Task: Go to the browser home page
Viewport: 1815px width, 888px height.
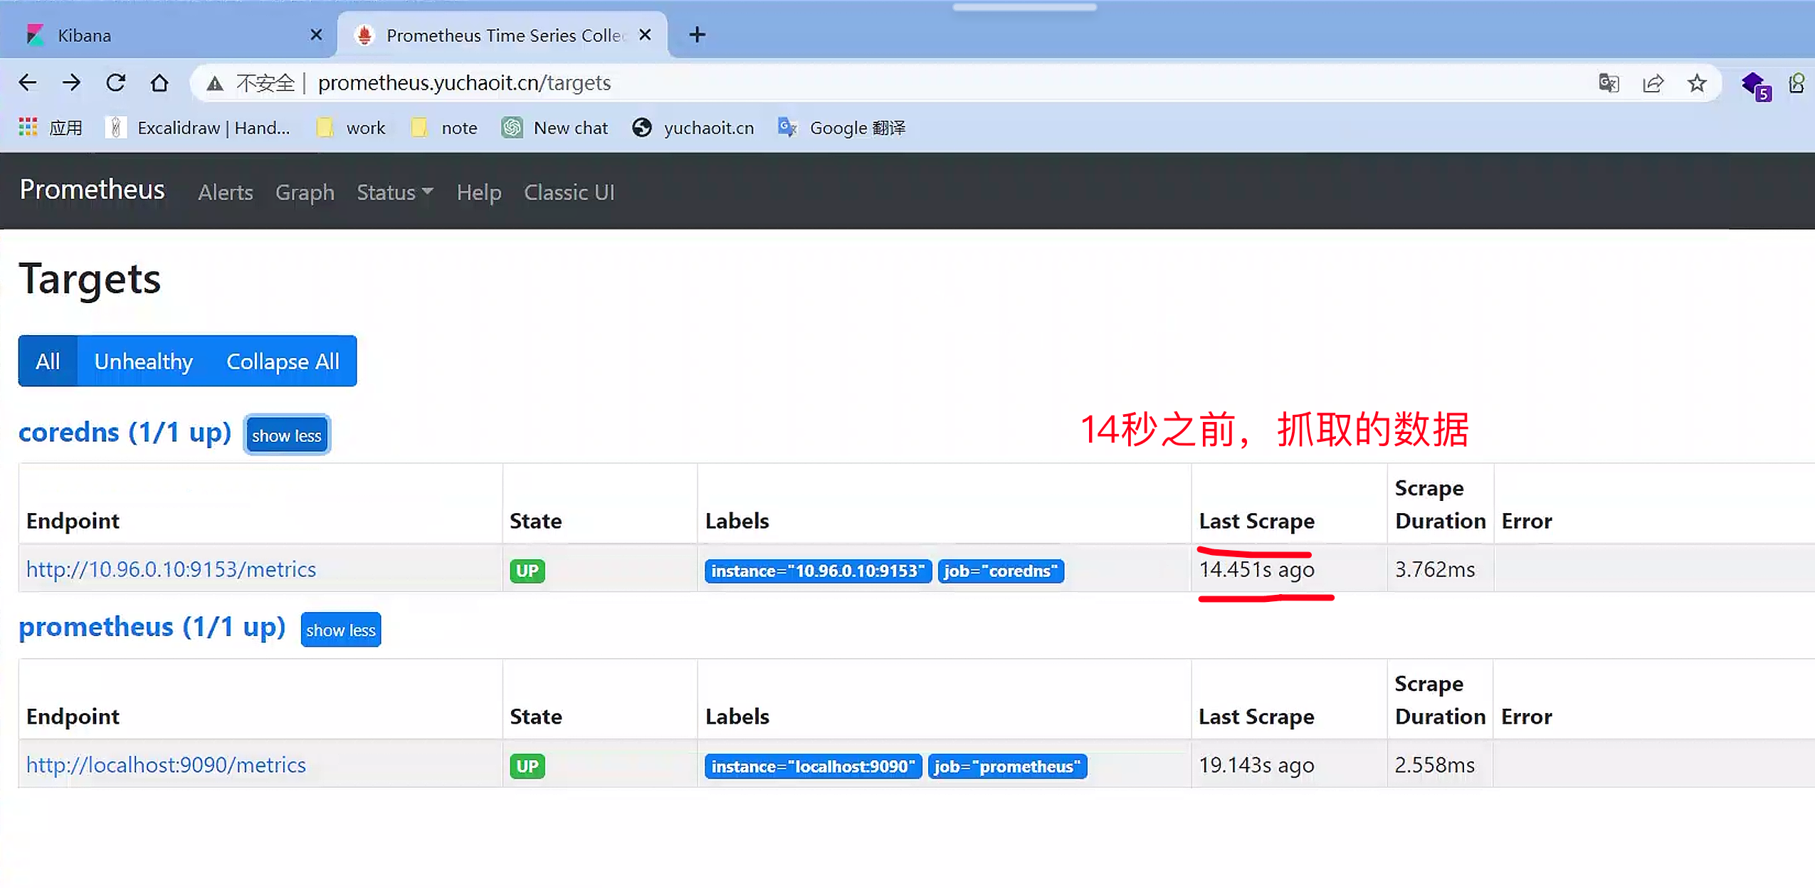Action: coord(159,83)
